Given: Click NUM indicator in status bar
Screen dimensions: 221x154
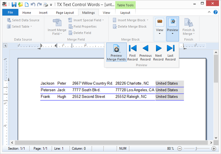Looking at the screenshot, I should click(x=123, y=149).
